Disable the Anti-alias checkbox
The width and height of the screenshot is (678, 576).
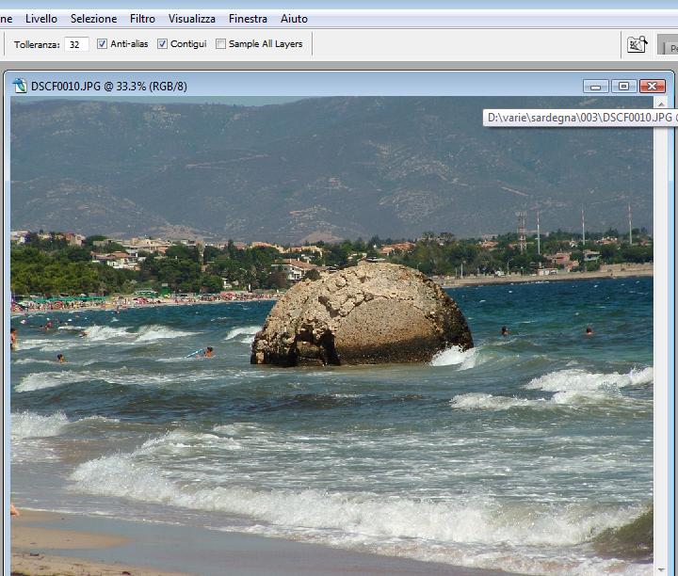click(103, 44)
